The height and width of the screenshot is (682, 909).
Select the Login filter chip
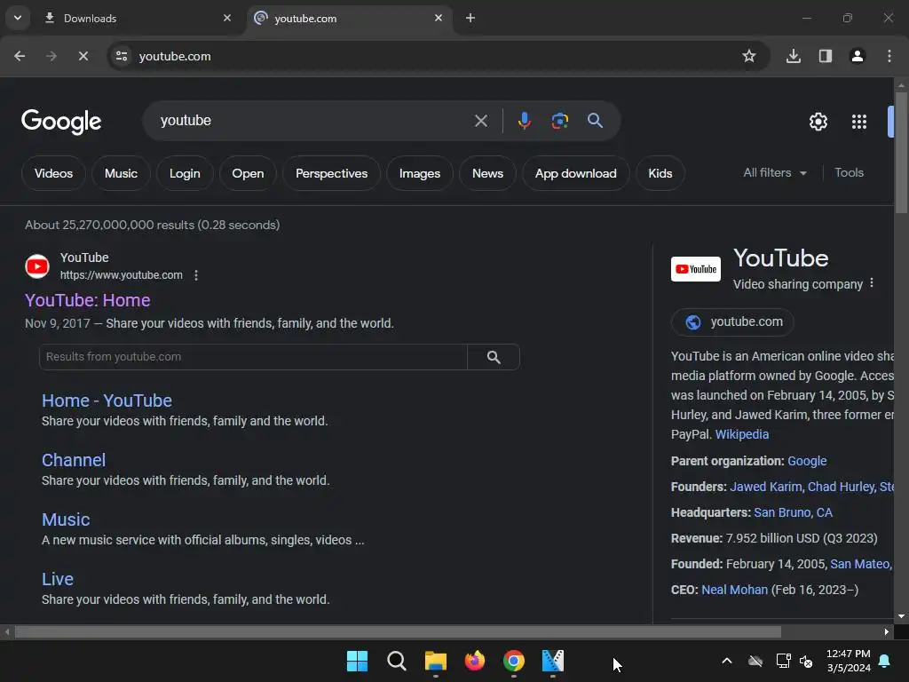(x=185, y=173)
